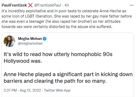Open the three-dot more options menu
138x97 pixels.
pos(131,5)
